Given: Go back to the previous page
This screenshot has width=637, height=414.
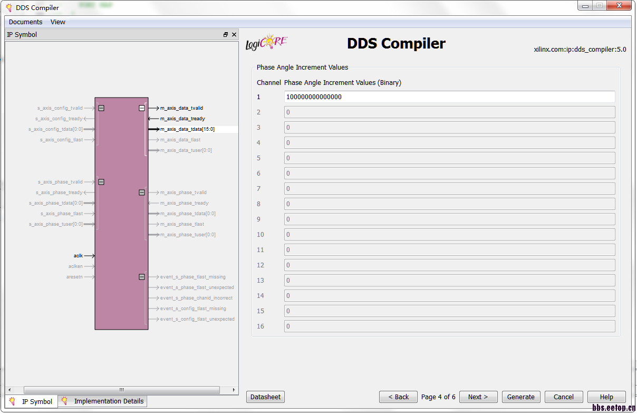Looking at the screenshot, I should click(x=398, y=397).
